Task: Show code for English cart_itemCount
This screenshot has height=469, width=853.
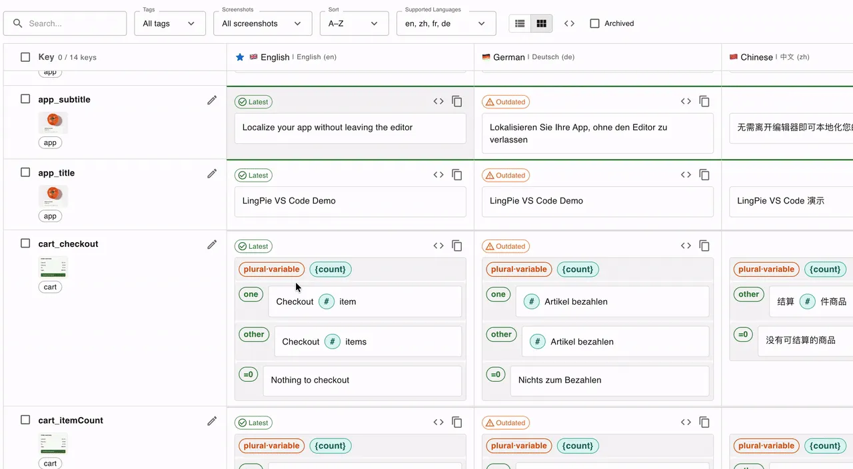Action: pyautogui.click(x=438, y=422)
